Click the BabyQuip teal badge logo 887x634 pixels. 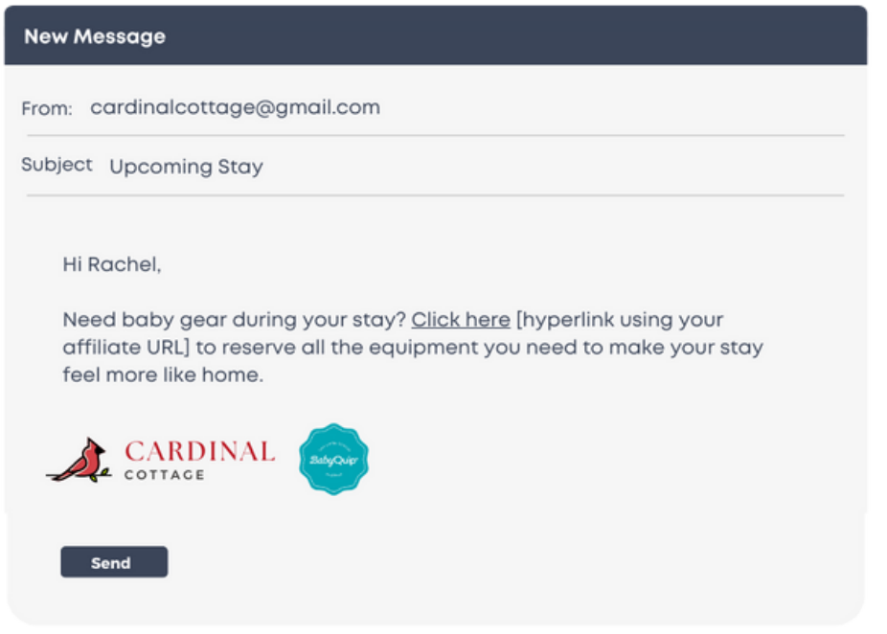[333, 459]
